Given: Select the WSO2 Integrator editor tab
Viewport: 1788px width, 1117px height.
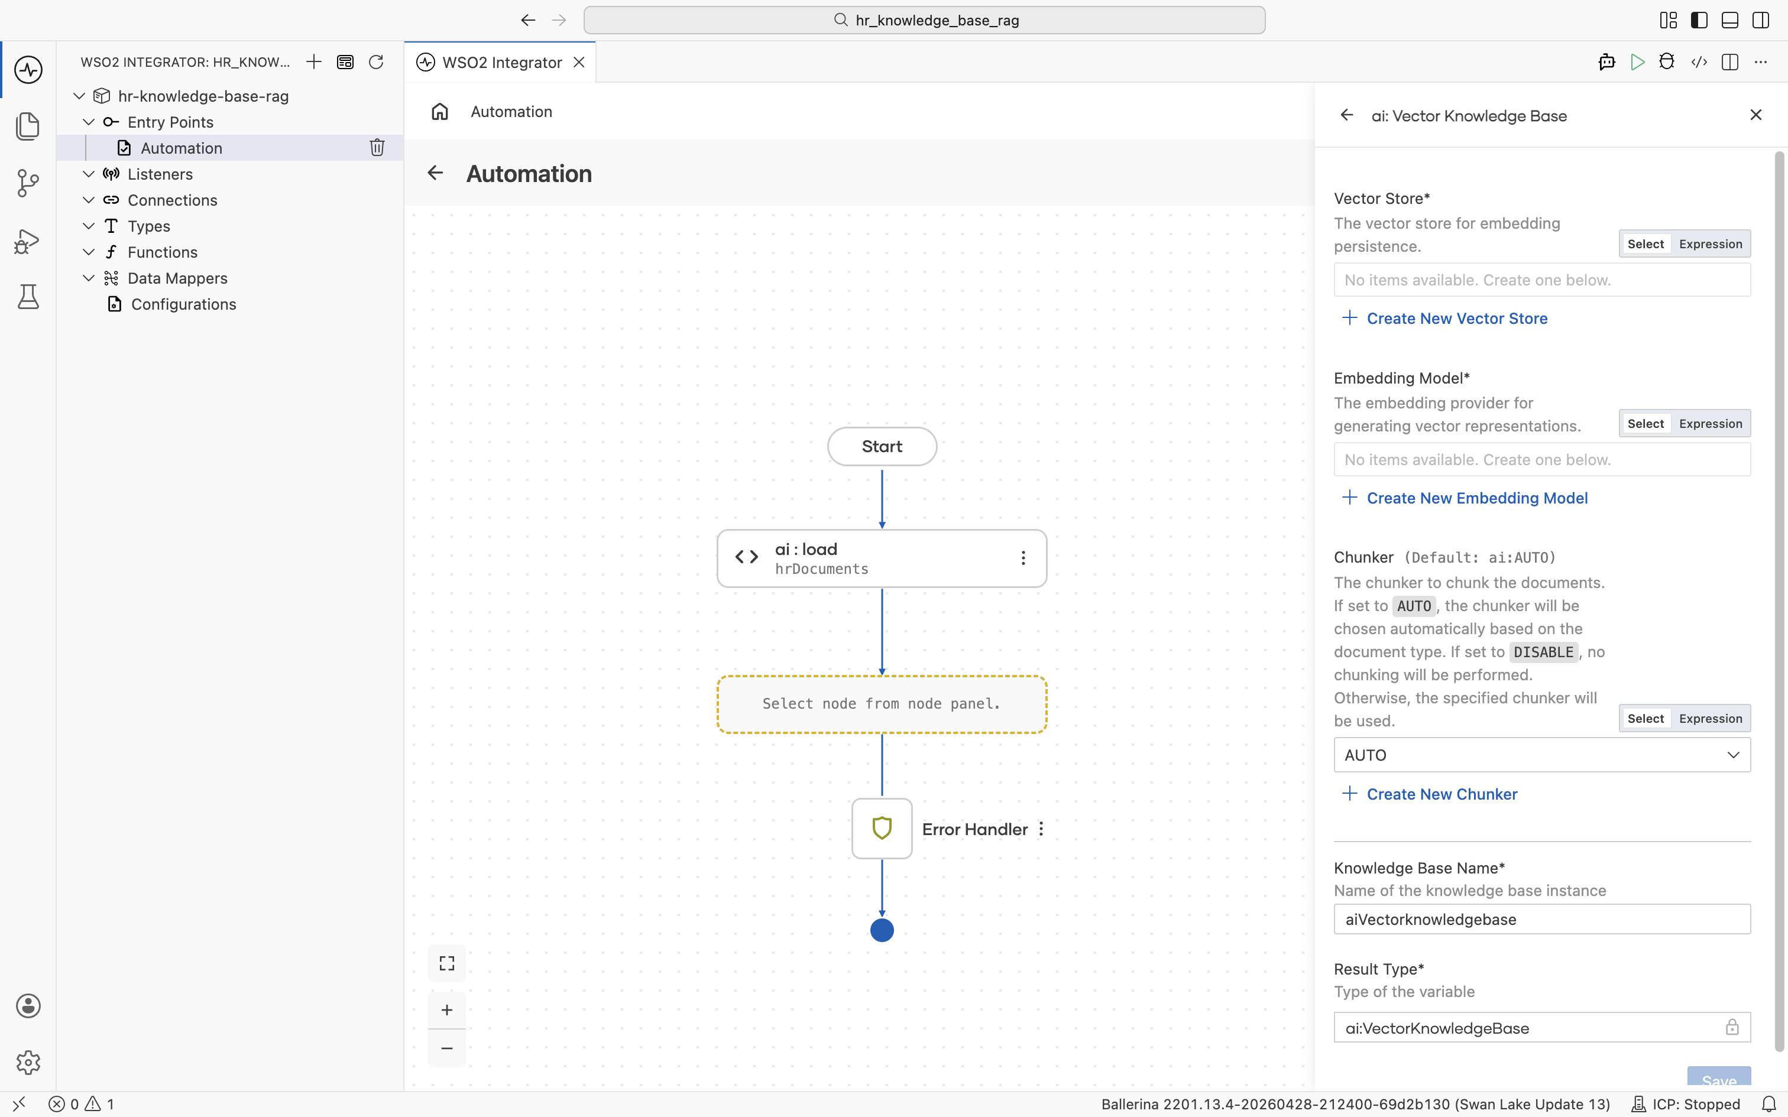Looking at the screenshot, I should pyautogui.click(x=501, y=62).
